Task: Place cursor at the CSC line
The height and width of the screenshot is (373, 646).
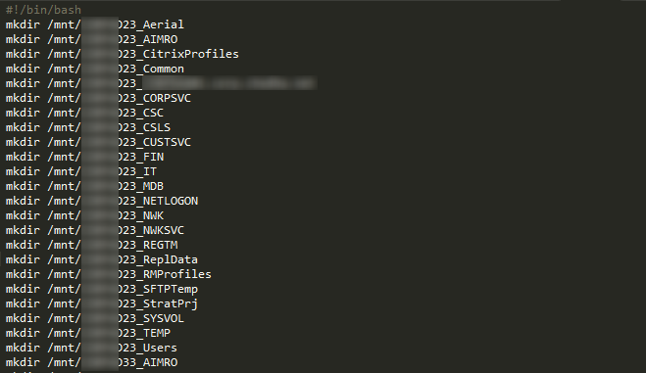Action: (84, 113)
